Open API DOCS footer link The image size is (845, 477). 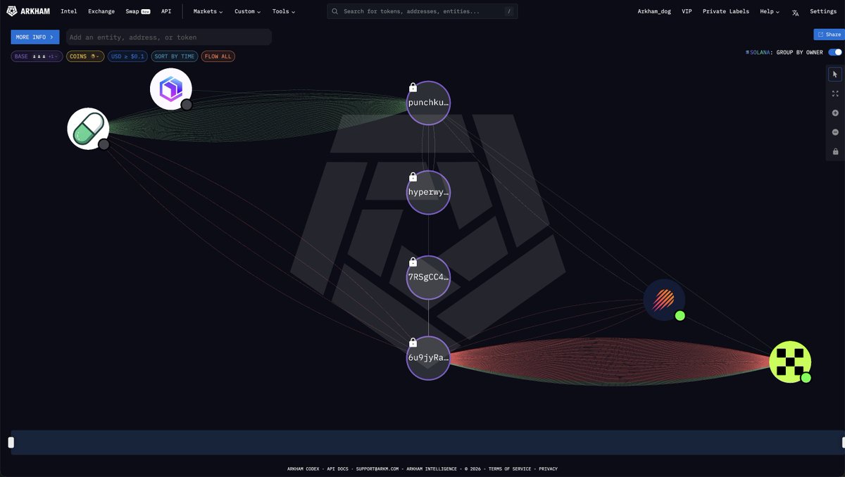(337, 469)
